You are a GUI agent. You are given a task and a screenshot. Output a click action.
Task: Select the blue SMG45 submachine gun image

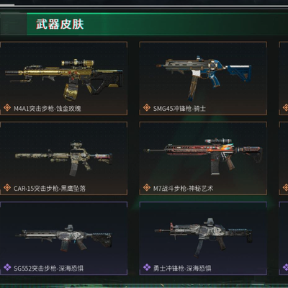tap(204, 78)
